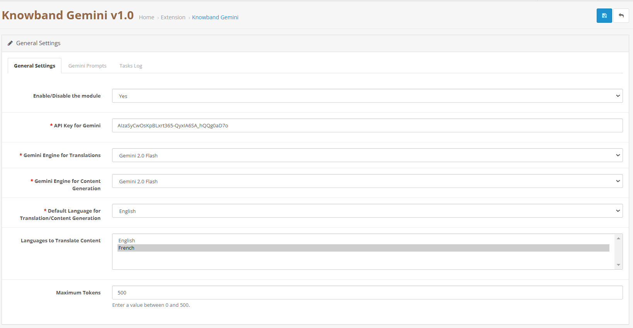Click the blue save icon button
This screenshot has height=328, width=633.
click(x=604, y=16)
